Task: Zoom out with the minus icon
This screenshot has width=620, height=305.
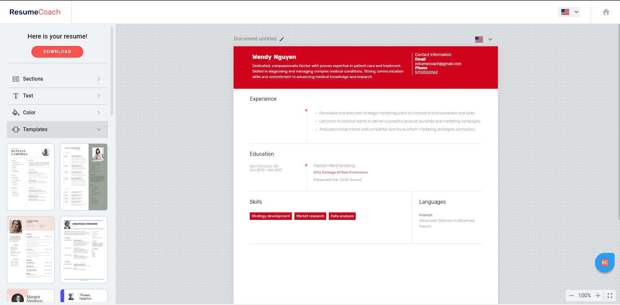Action: (x=571, y=296)
